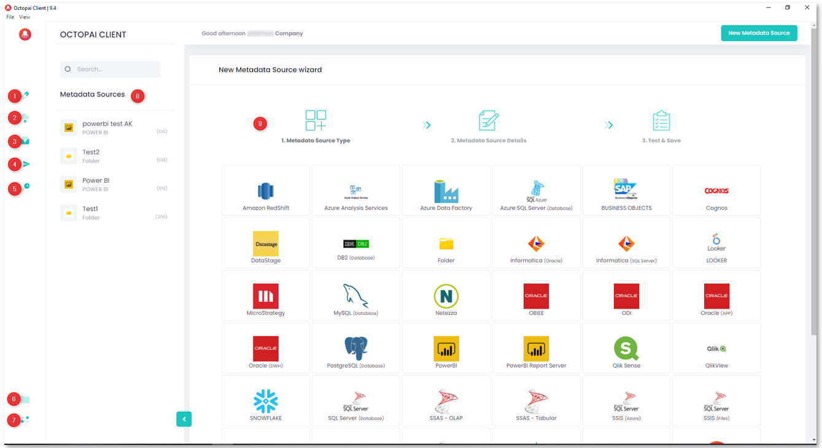Collapse the sidebar with the teal arrow button
Viewport: 822px width, 448px height.
click(184, 419)
